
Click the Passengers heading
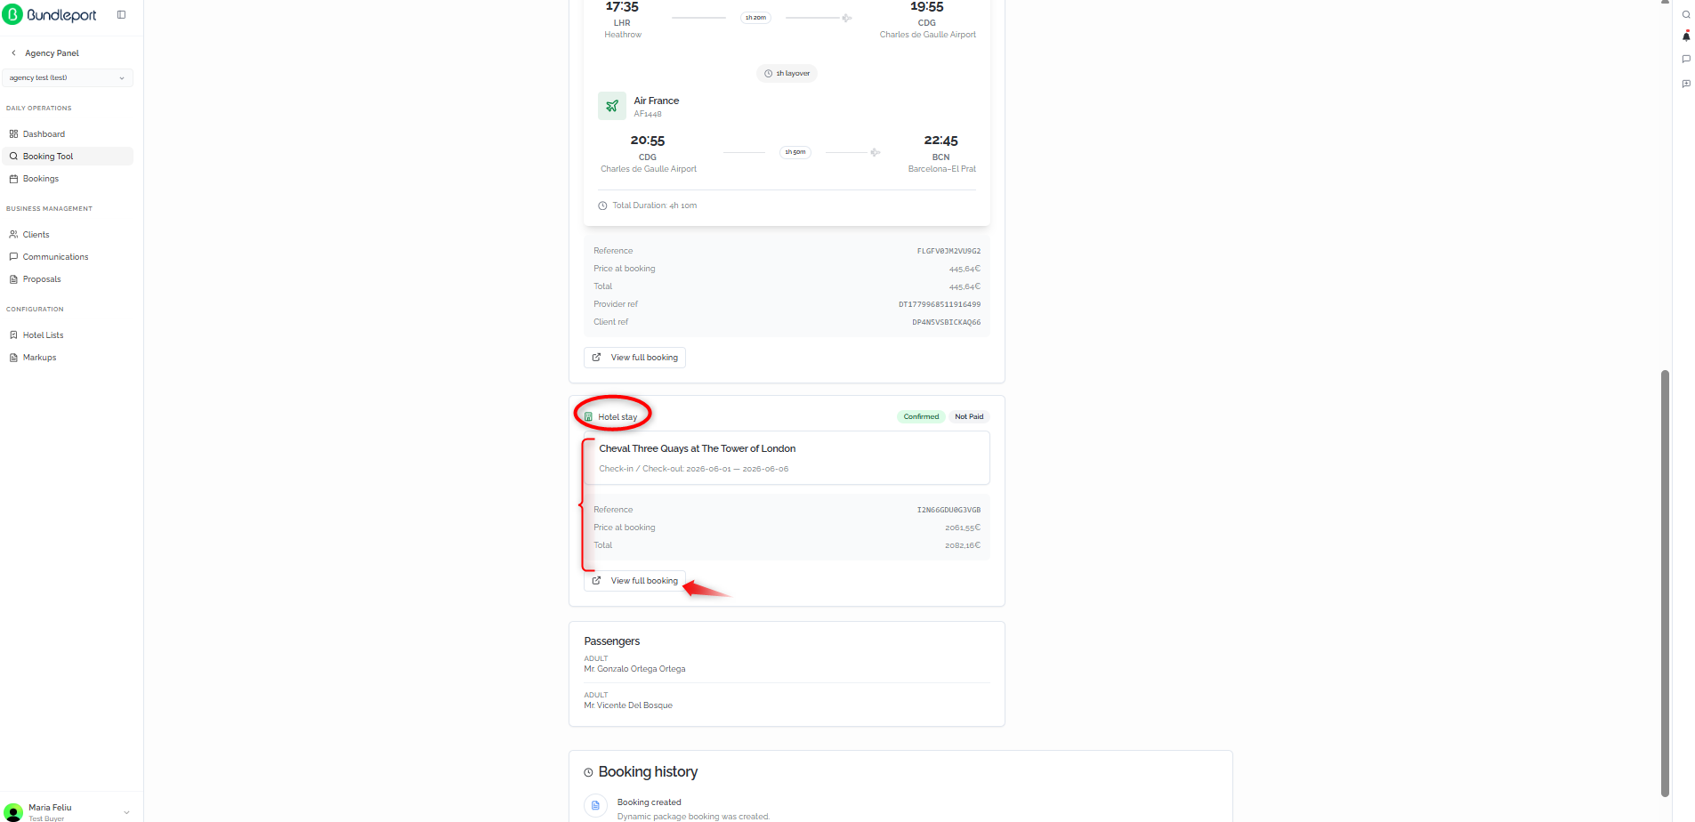point(612,641)
